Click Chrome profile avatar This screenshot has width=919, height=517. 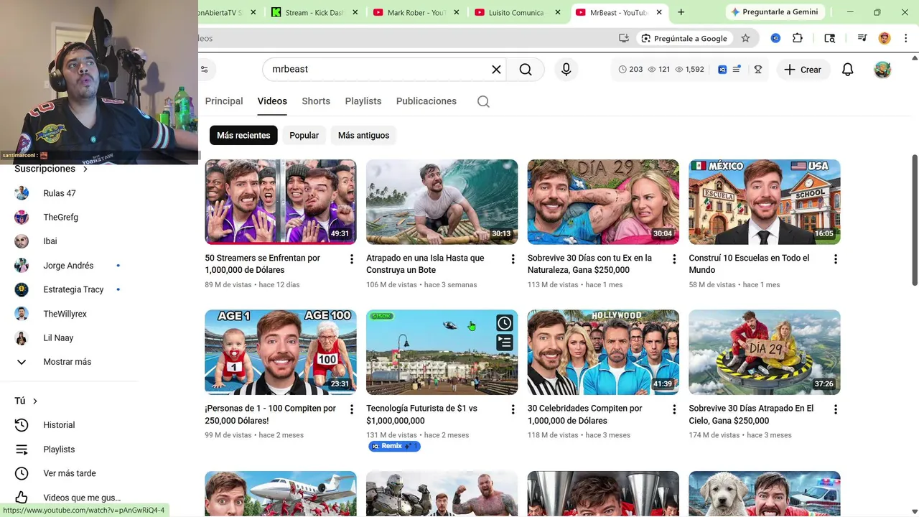pos(885,38)
